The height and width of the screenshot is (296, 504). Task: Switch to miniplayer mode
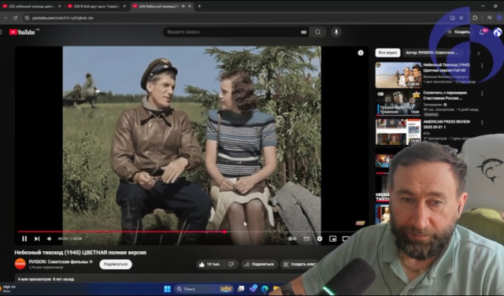(332, 239)
